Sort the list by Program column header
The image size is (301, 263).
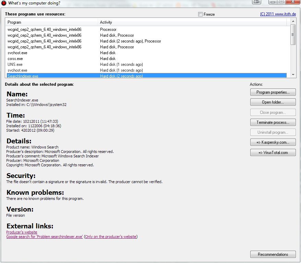tap(51, 22)
